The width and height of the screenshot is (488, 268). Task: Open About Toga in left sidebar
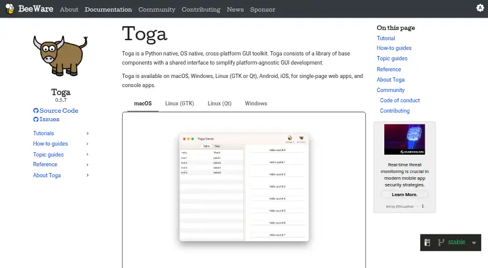(47, 175)
